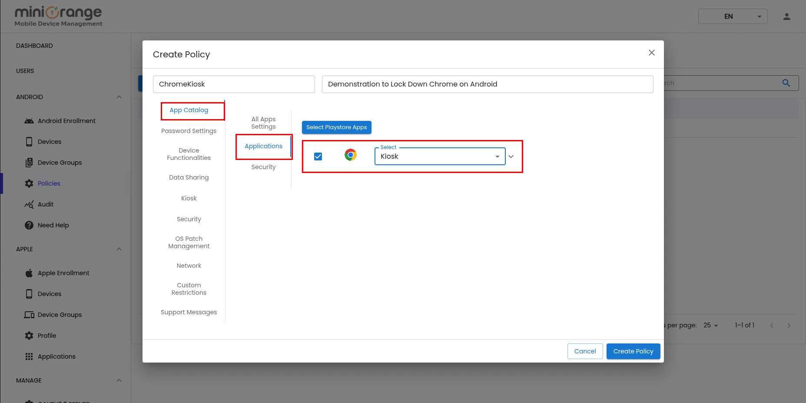
Task: Expand the Kiosk Select dropdown
Action: click(497, 157)
